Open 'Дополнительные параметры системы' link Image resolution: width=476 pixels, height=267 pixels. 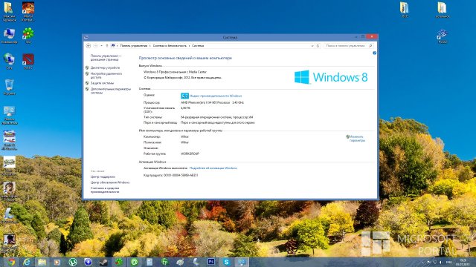point(111,90)
